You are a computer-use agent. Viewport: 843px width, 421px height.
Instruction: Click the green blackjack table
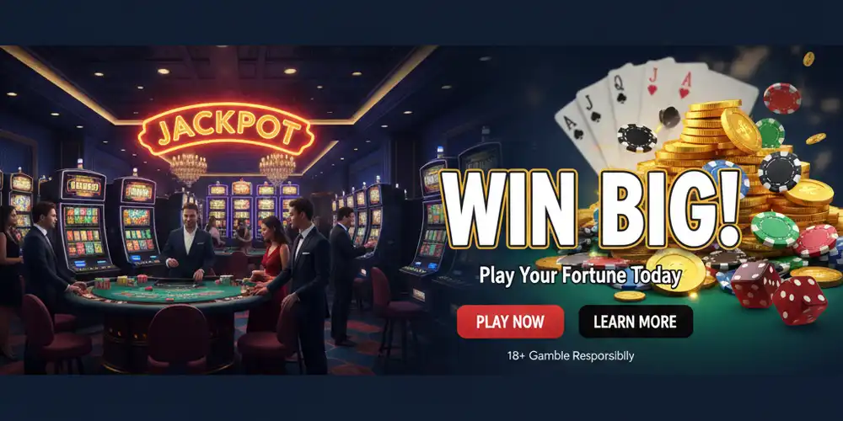(x=167, y=294)
